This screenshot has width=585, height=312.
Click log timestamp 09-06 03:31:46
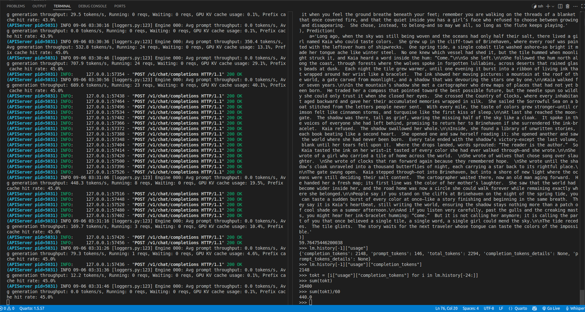90,286
